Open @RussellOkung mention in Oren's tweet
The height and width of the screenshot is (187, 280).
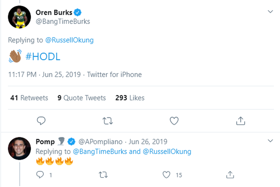tap(69, 40)
